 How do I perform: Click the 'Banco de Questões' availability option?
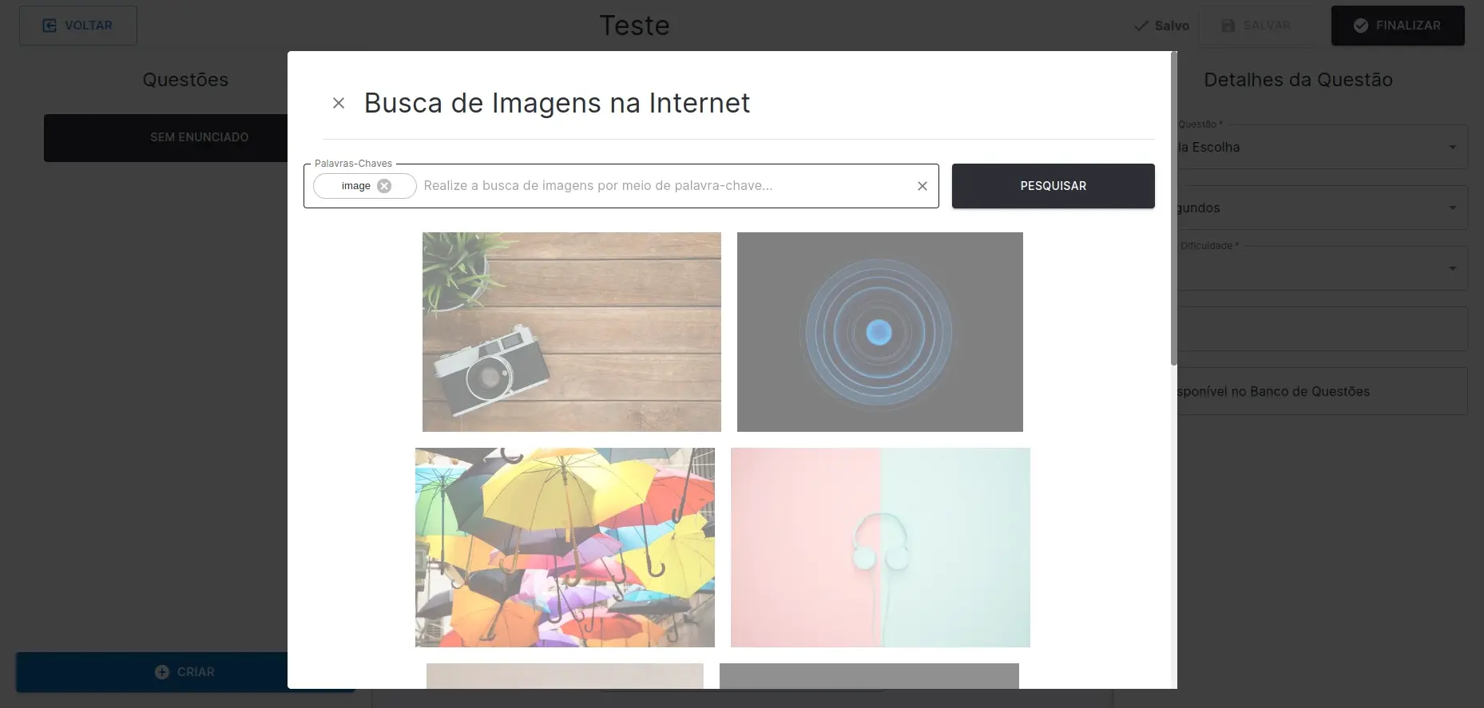tap(1322, 391)
